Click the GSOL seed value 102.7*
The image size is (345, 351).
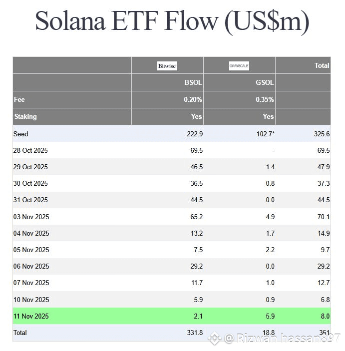[x=264, y=134]
